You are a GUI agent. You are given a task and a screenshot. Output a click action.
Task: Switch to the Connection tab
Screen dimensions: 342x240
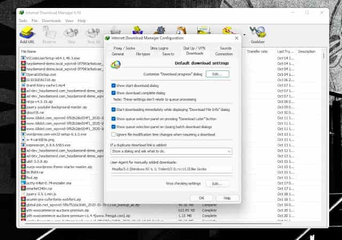(x=224, y=54)
